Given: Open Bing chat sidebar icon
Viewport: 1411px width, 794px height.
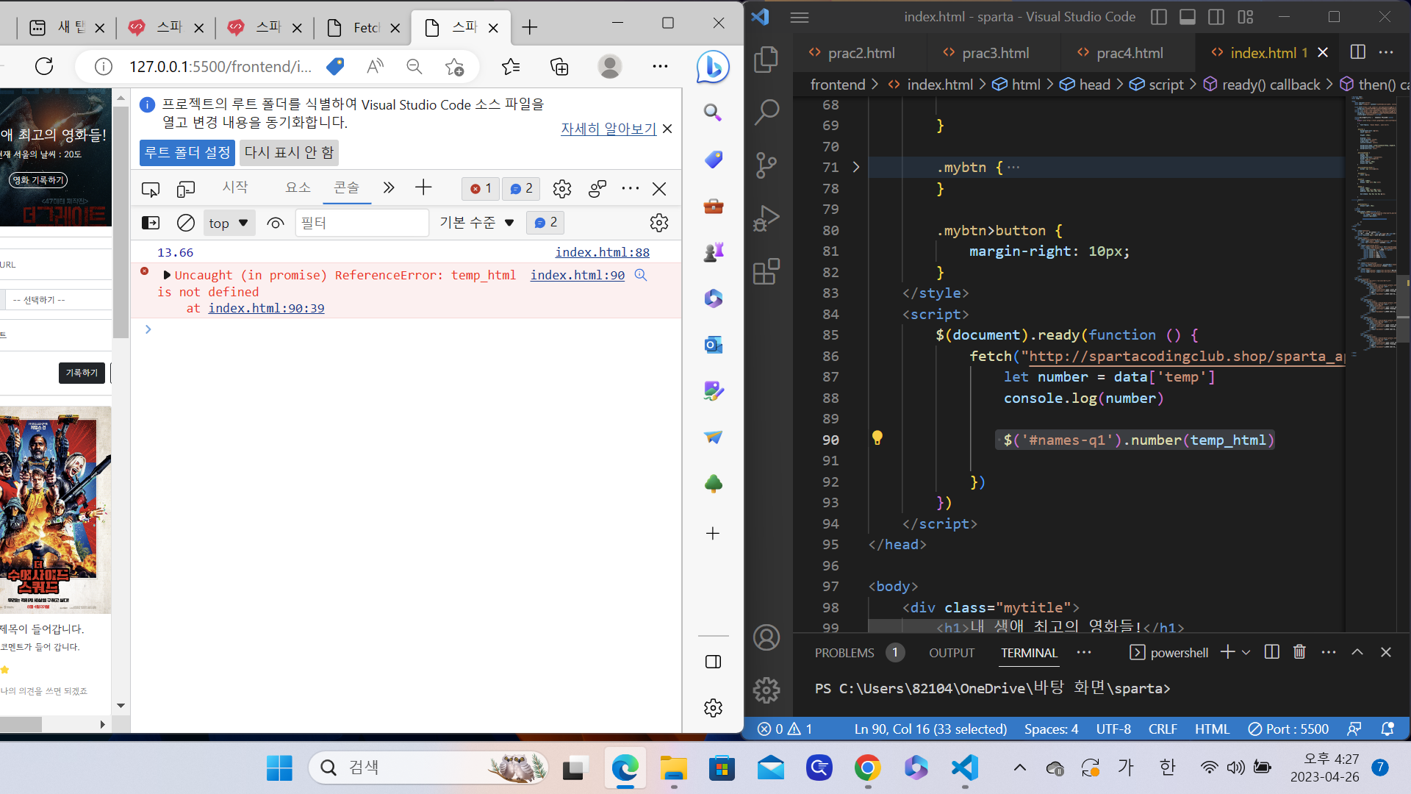Looking at the screenshot, I should tap(713, 67).
